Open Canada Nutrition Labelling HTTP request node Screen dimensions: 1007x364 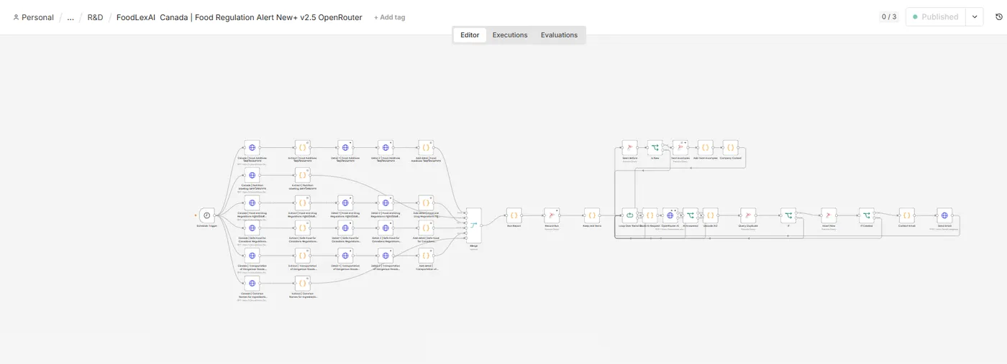pyautogui.click(x=252, y=175)
